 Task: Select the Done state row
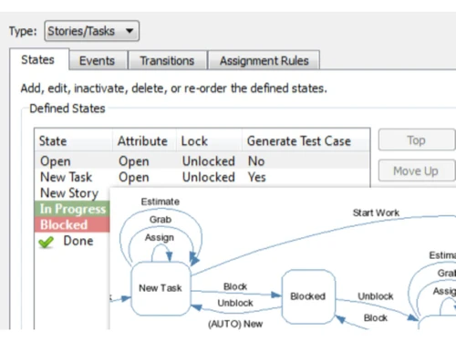[72, 241]
